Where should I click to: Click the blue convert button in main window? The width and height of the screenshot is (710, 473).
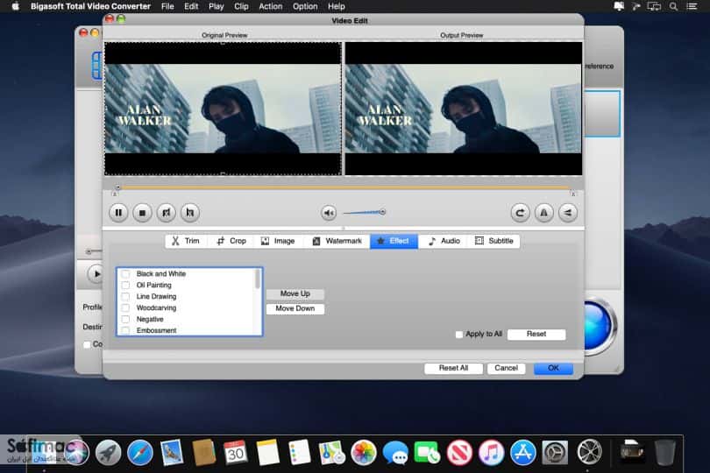click(600, 326)
